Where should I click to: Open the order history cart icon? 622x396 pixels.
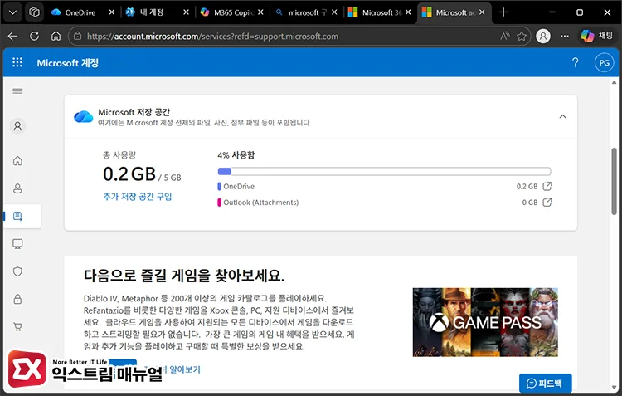(17, 327)
